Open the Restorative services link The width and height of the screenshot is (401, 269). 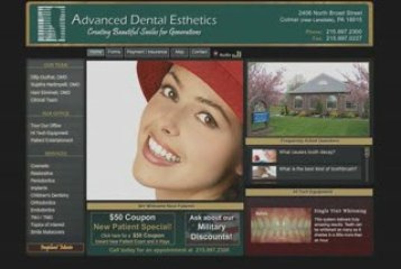42,173
